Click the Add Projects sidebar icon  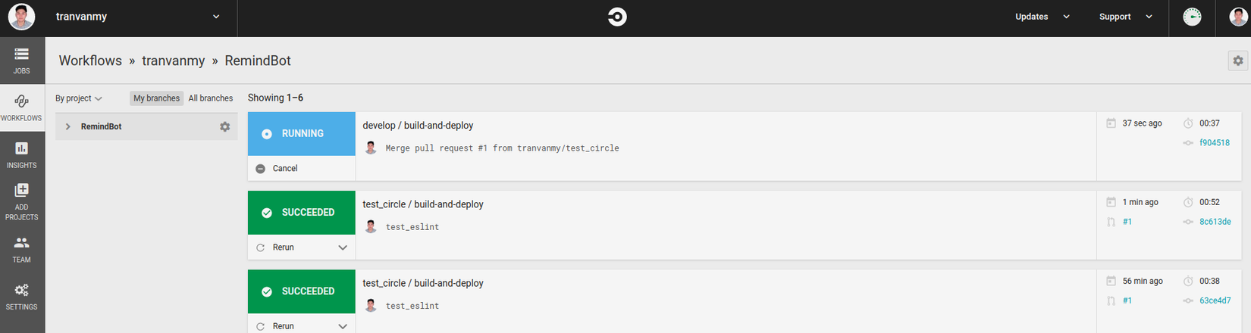coord(21,201)
